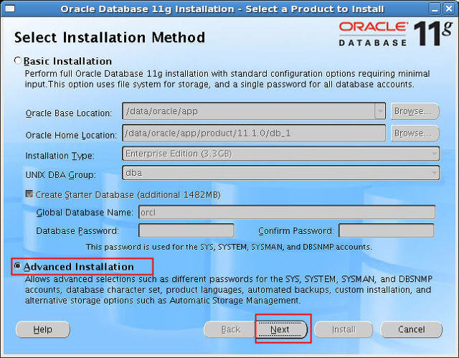459x358 pixels.
Task: Click the Help button
Action: click(43, 329)
